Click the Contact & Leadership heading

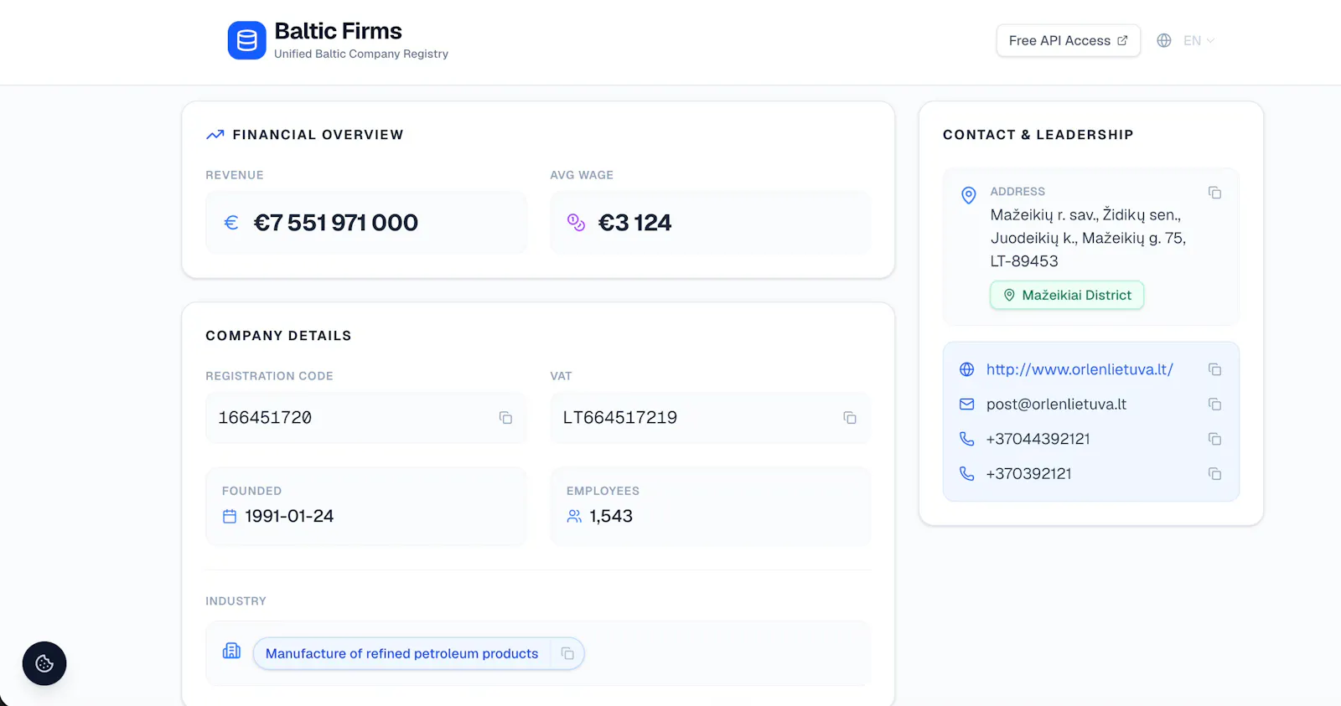click(1038, 135)
